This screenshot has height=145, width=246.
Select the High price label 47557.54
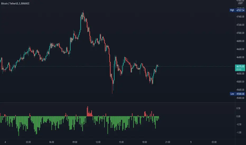[240, 10]
